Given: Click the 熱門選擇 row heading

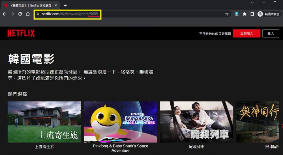Looking at the screenshot, I should [x=18, y=94].
